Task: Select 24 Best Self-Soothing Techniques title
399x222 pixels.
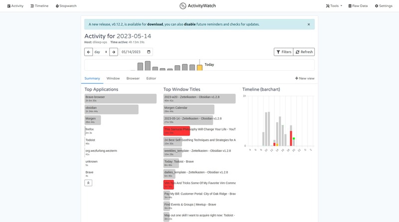Action: pos(200,141)
